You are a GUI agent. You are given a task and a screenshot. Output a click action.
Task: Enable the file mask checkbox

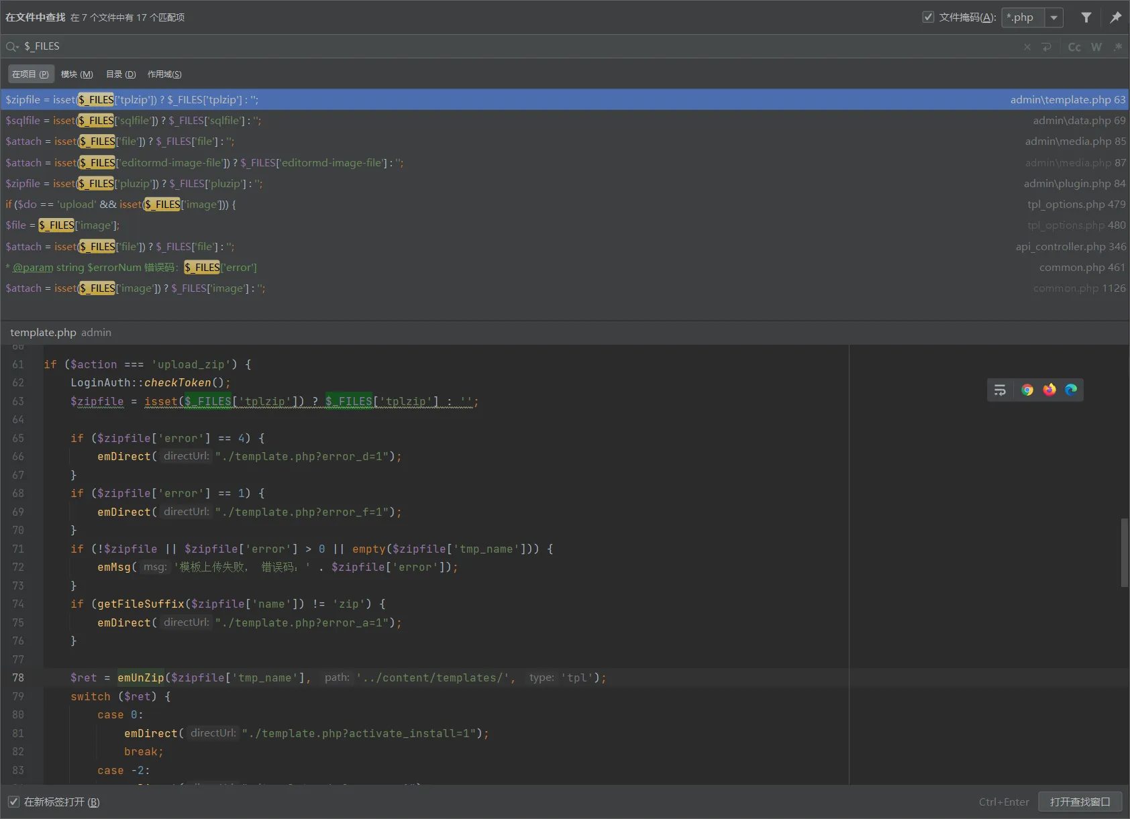tap(928, 17)
